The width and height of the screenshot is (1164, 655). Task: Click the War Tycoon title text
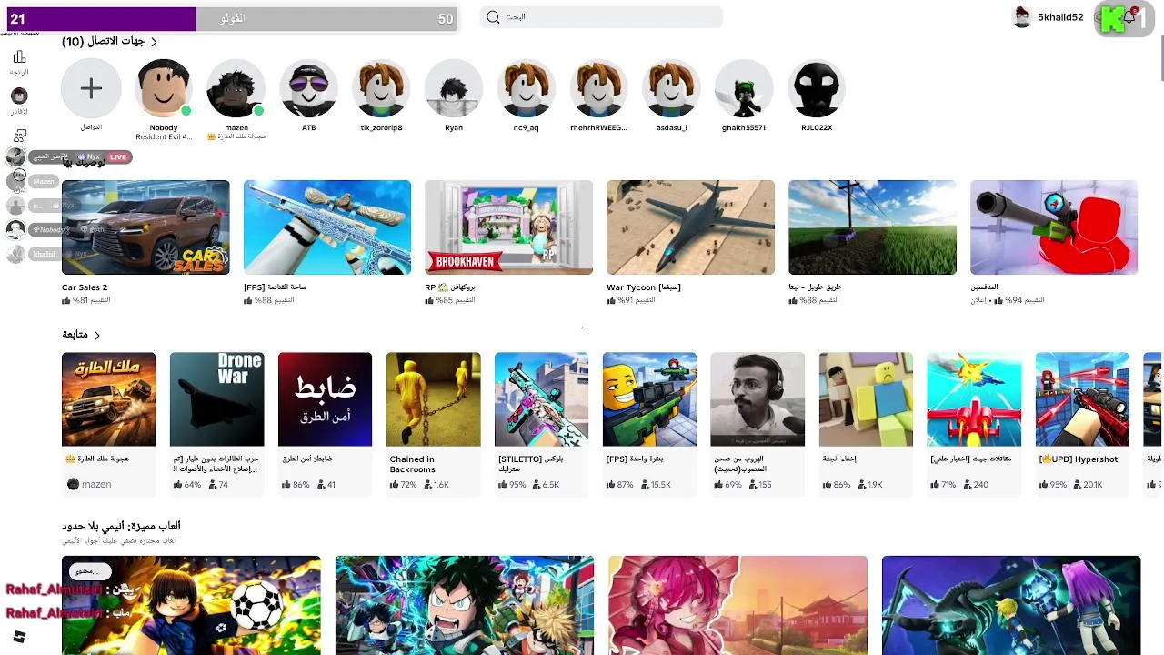click(x=644, y=287)
